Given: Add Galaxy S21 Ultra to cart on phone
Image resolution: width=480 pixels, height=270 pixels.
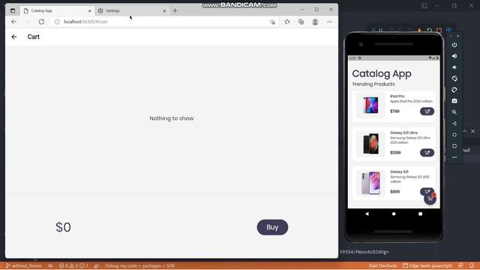Looking at the screenshot, I should pyautogui.click(x=427, y=152).
